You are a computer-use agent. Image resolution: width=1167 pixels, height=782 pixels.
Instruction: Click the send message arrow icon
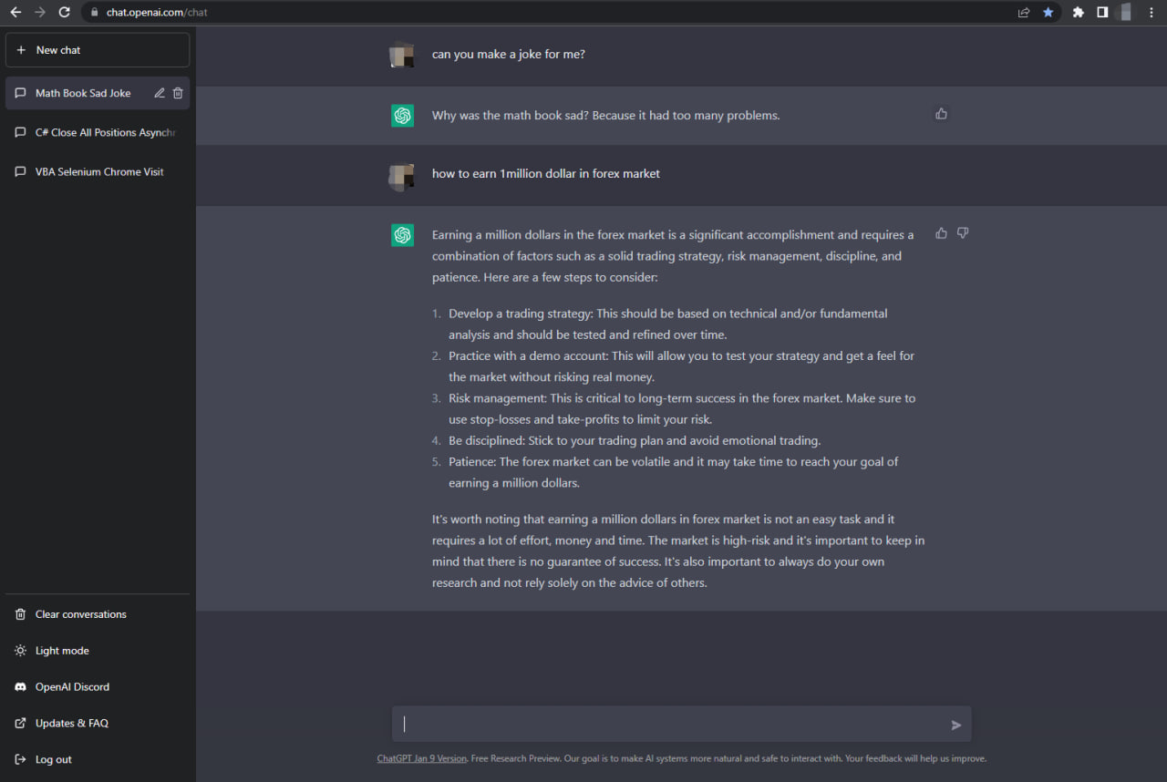tap(956, 725)
